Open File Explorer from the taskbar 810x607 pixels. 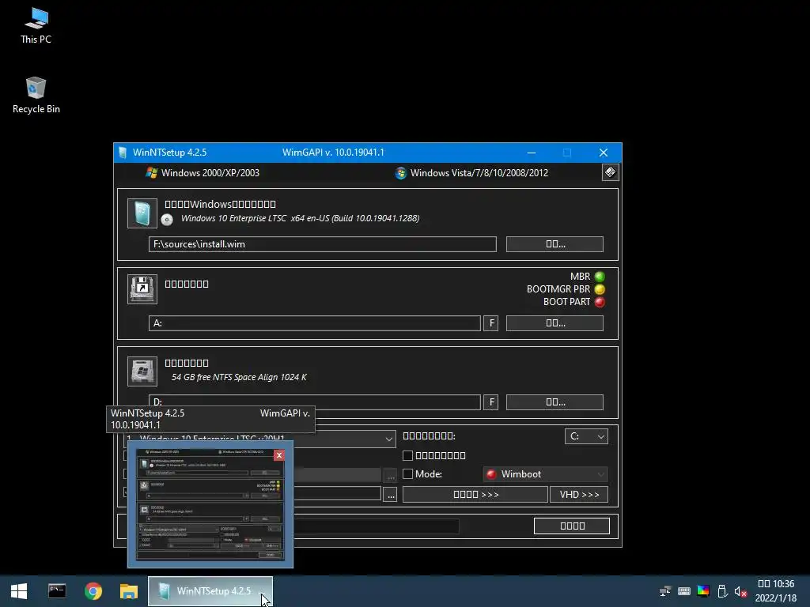click(x=129, y=591)
